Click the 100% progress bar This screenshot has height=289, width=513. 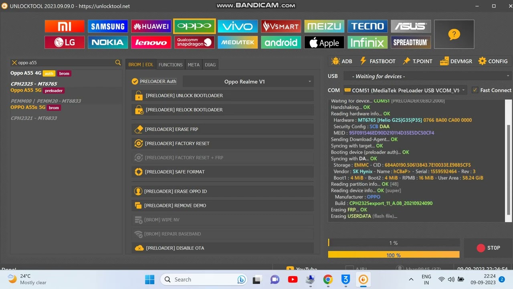click(394, 255)
